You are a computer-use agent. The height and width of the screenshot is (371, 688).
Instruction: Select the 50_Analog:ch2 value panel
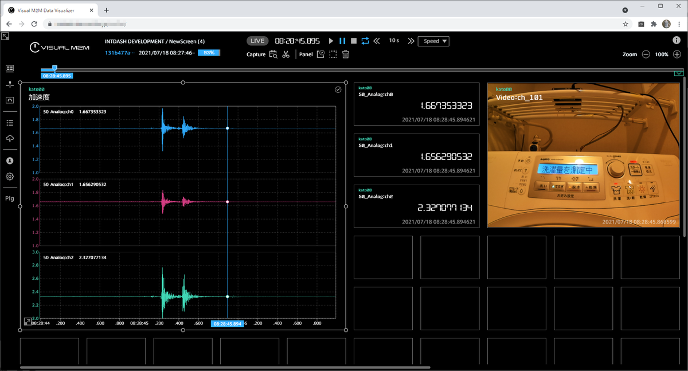coord(416,206)
